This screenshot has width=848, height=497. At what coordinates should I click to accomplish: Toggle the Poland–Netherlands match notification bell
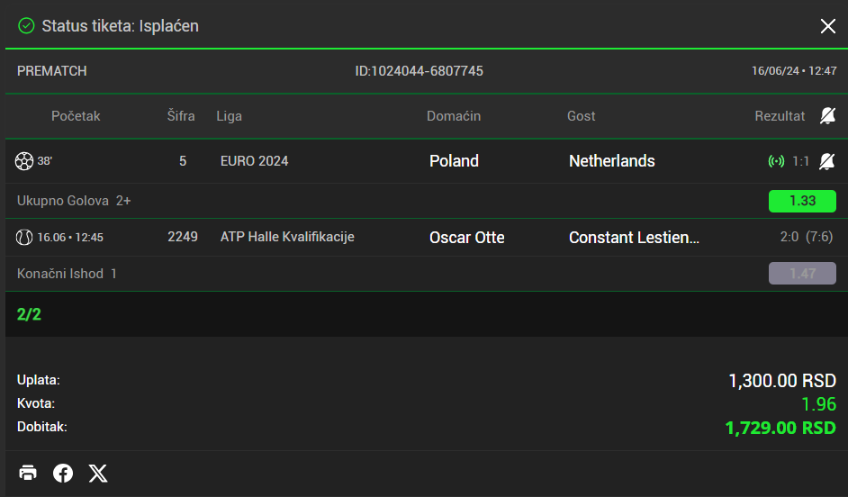pyautogui.click(x=827, y=161)
